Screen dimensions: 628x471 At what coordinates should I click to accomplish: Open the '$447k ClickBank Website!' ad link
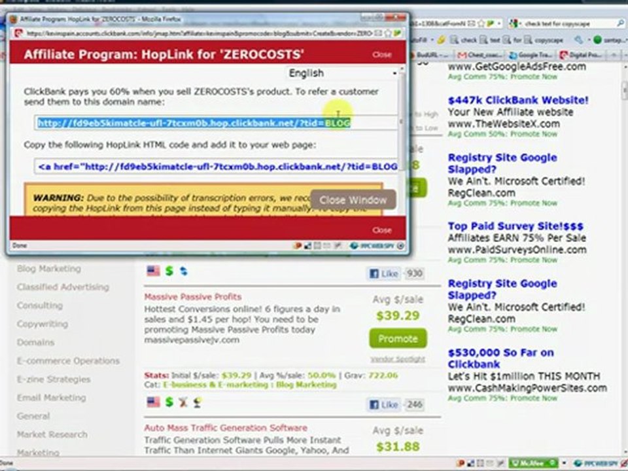pos(518,100)
